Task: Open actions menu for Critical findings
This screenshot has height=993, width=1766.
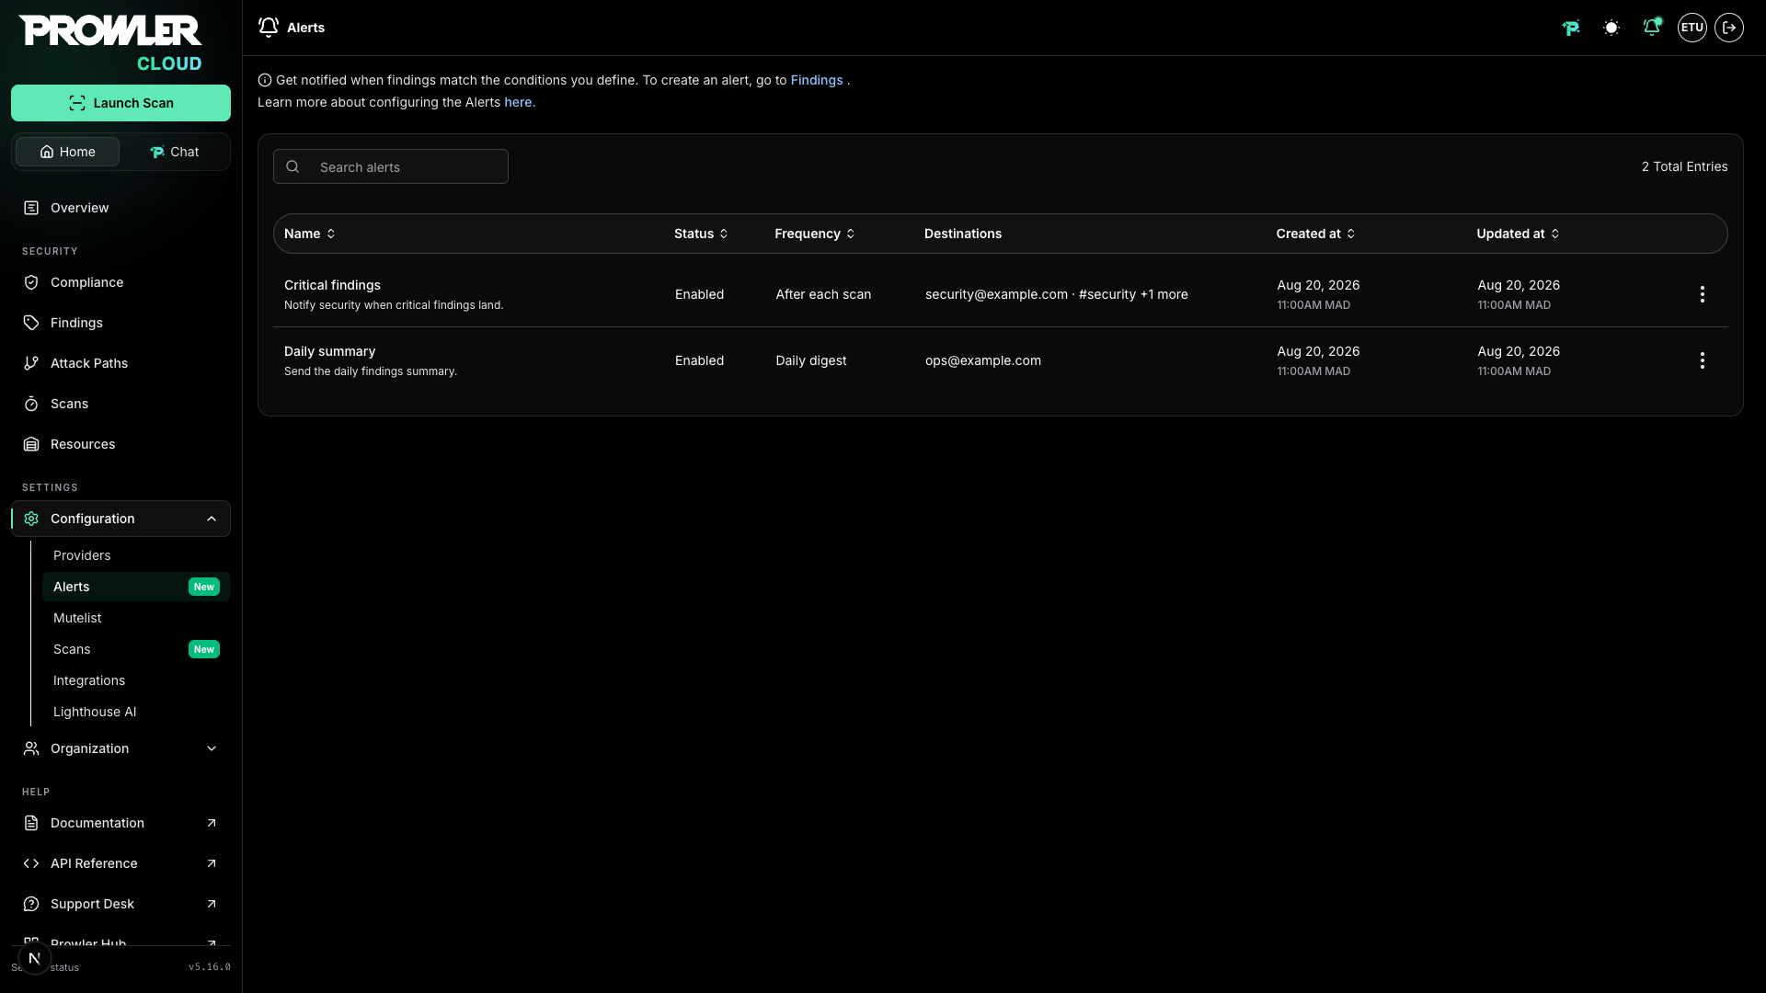Action: click(x=1703, y=294)
